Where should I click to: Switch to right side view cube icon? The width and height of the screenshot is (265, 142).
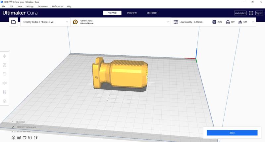(35, 138)
